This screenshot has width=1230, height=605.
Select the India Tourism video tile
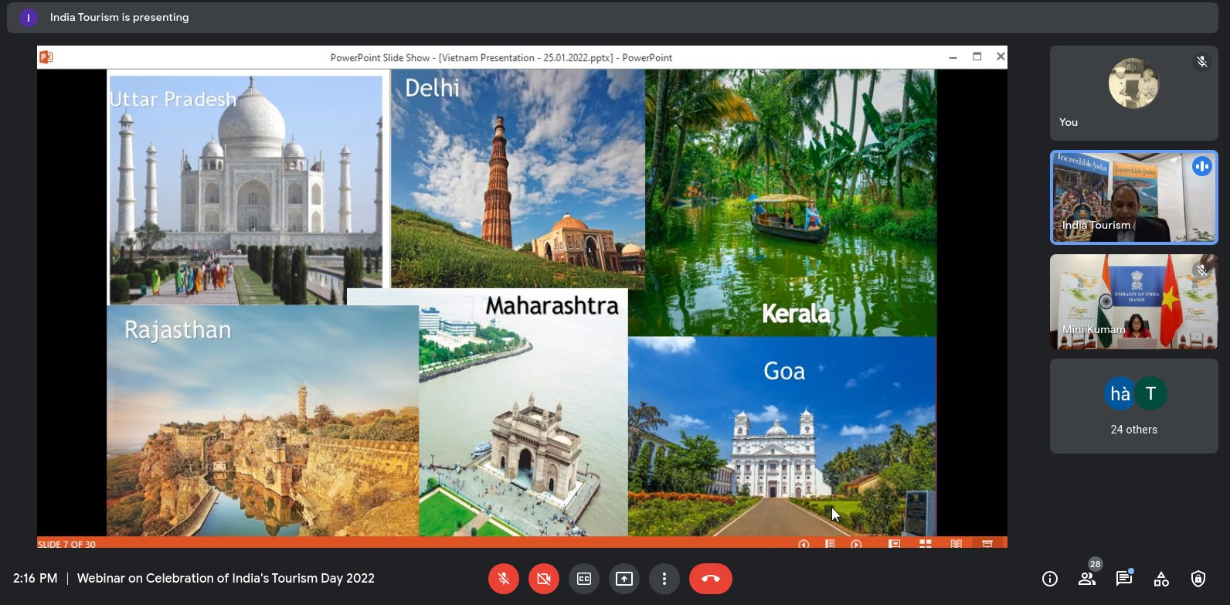point(1133,197)
